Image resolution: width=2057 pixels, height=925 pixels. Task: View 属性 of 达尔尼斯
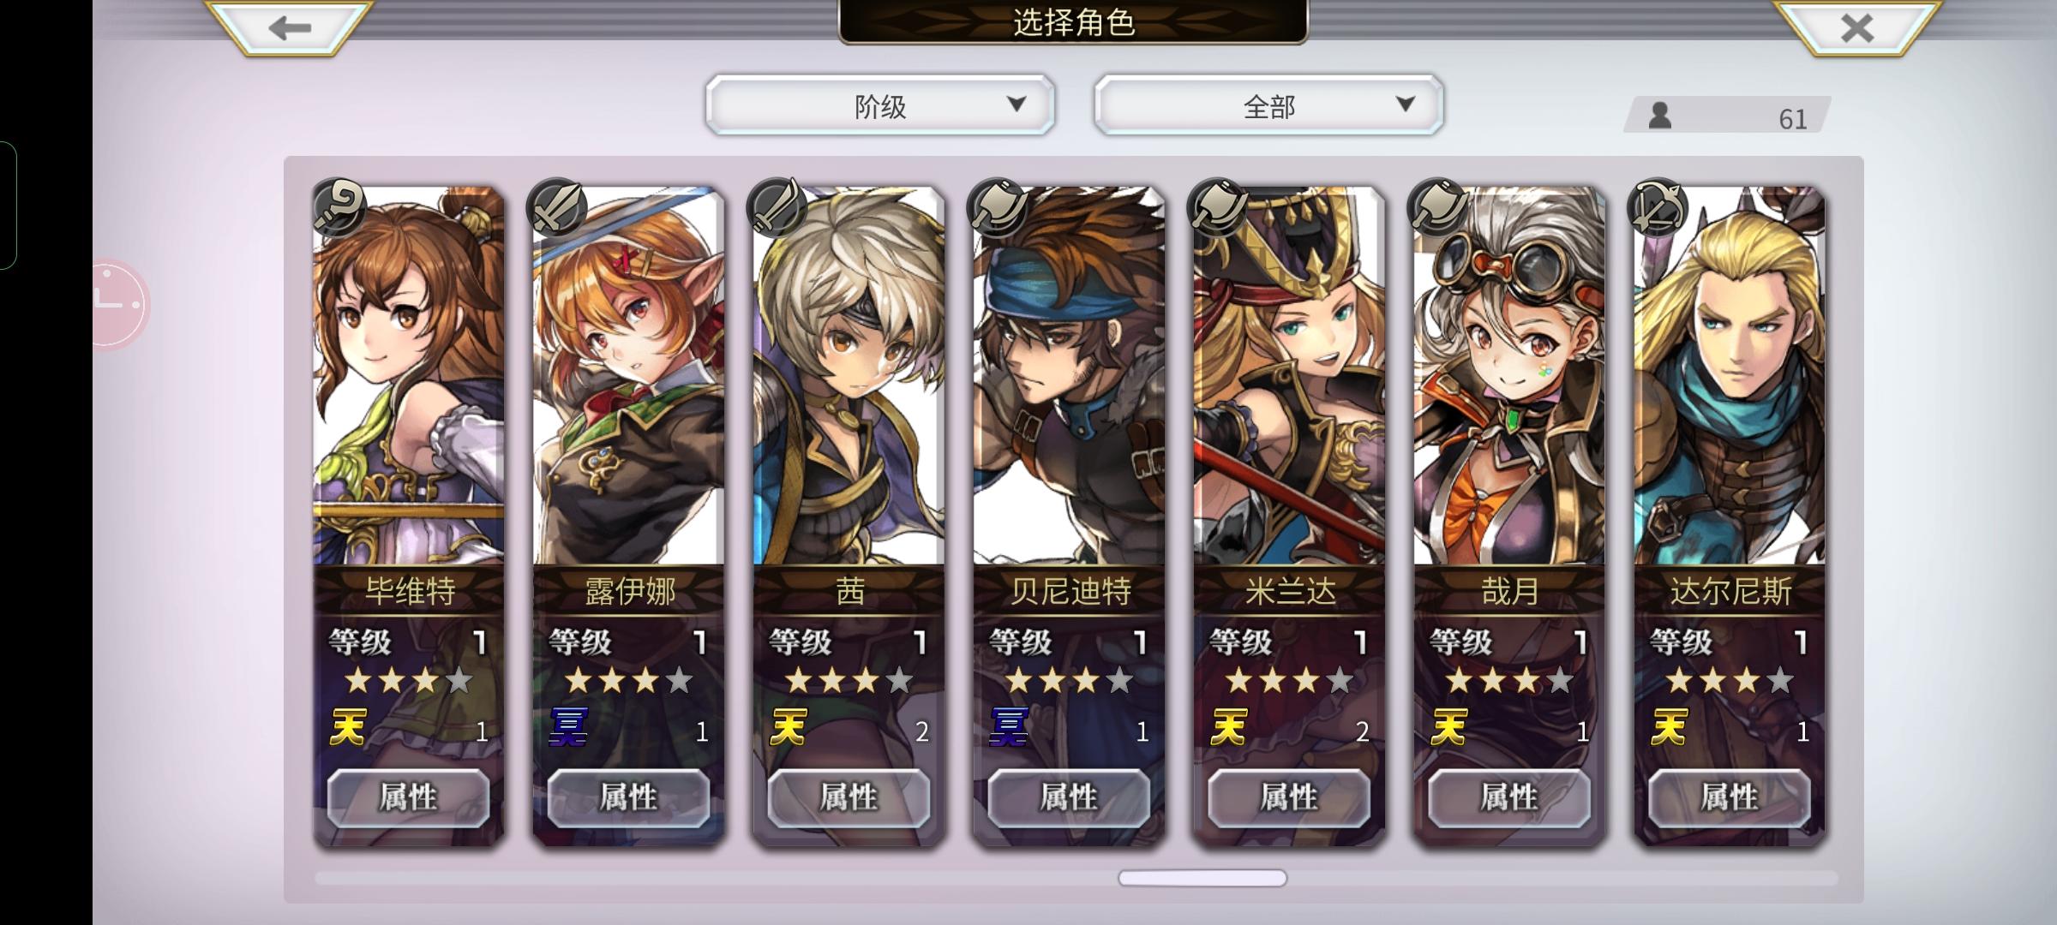[1730, 797]
